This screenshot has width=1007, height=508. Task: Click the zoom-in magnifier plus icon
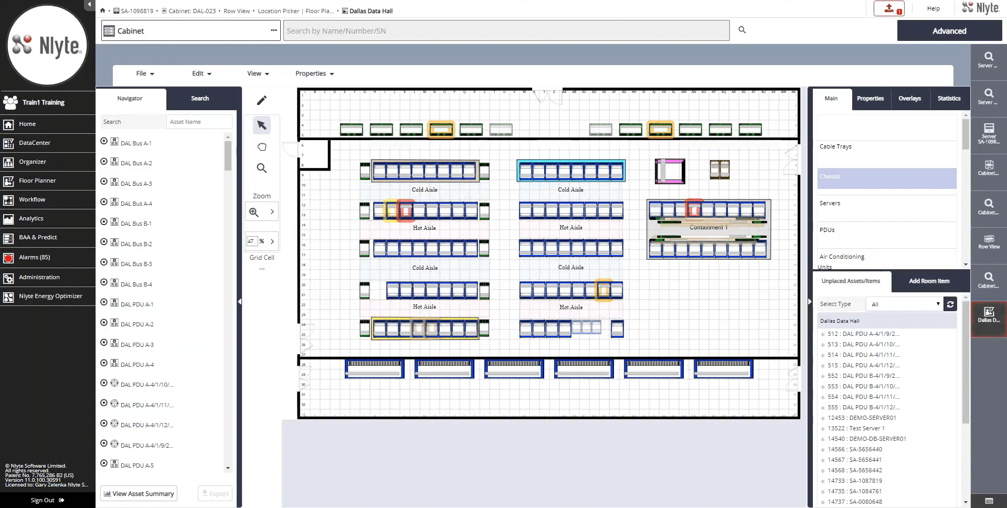(254, 212)
